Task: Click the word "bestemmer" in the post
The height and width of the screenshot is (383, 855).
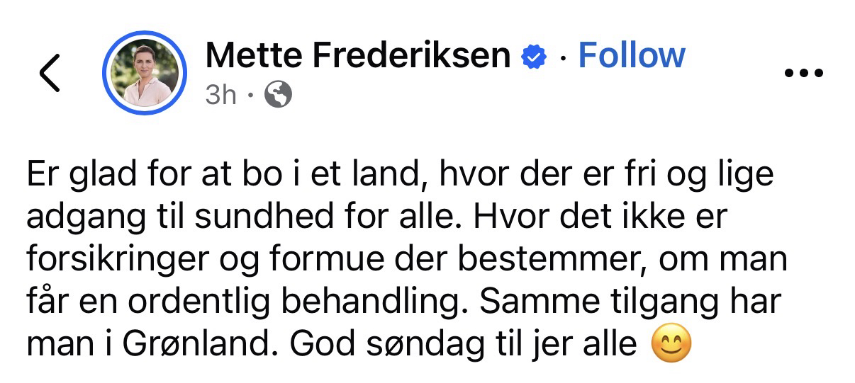Action: 549,259
